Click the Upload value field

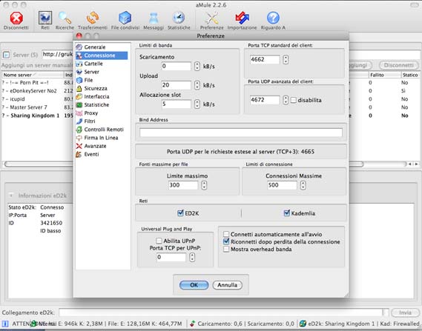[177, 85]
